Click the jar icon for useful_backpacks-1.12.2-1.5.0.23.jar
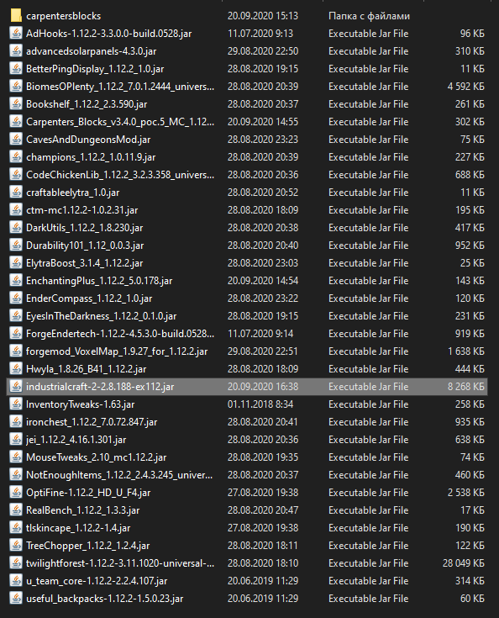This screenshot has width=499, height=618. click(x=16, y=599)
